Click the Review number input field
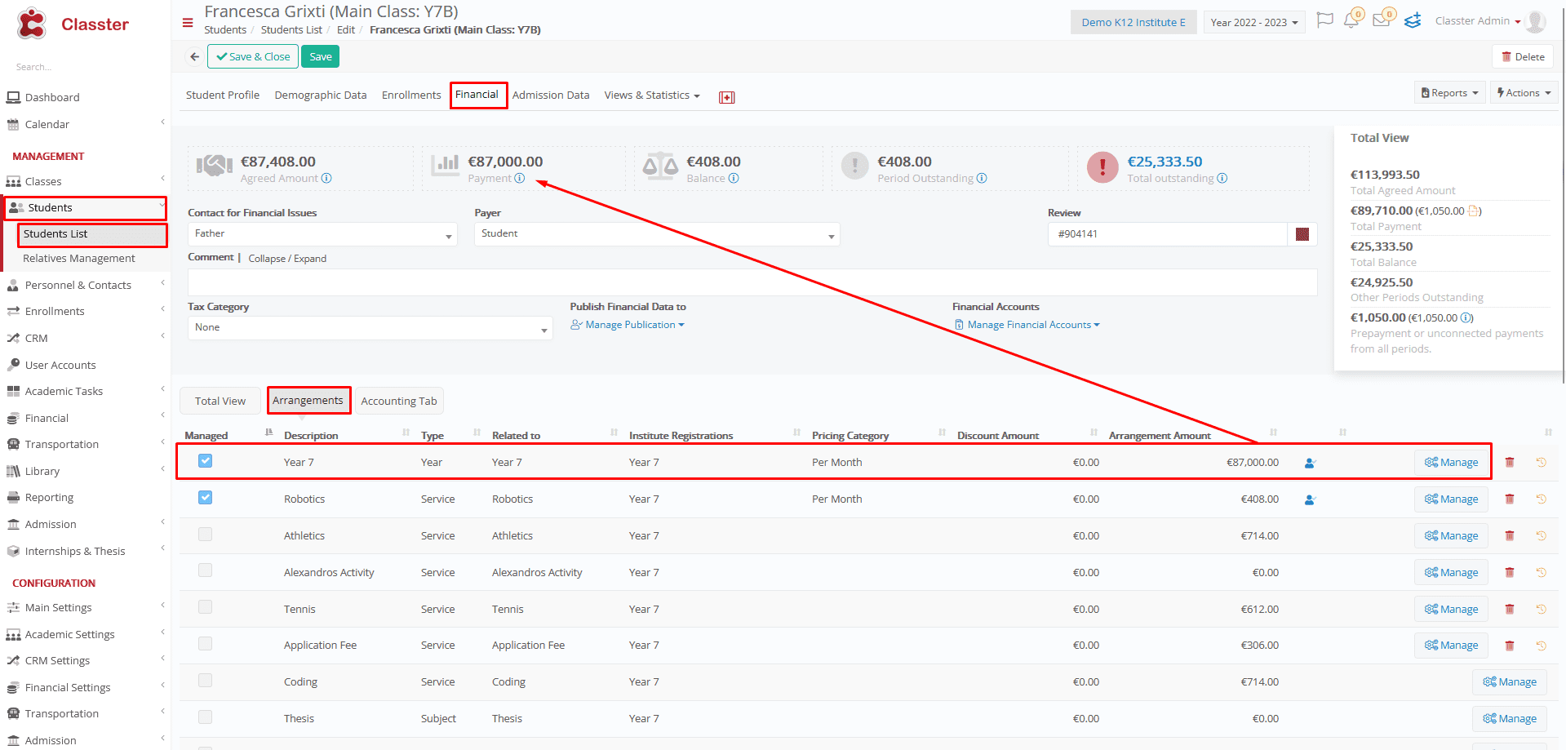Viewport: 1566px width, 750px height. [1167, 234]
